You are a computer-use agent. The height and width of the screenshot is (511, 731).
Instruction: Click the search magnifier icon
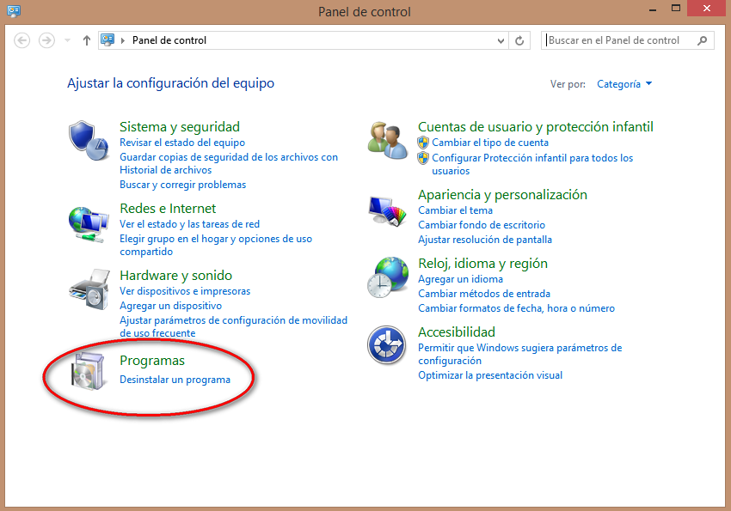coord(702,40)
